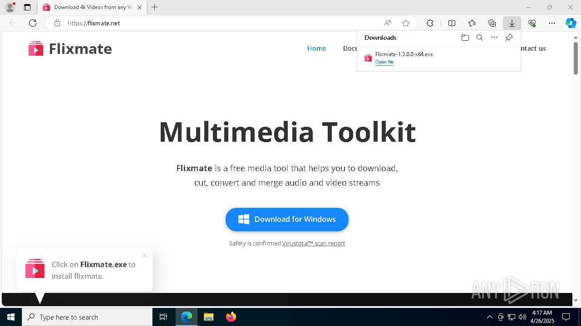Open Task View on taskbar
This screenshot has width=581, height=326.
pos(163,317)
